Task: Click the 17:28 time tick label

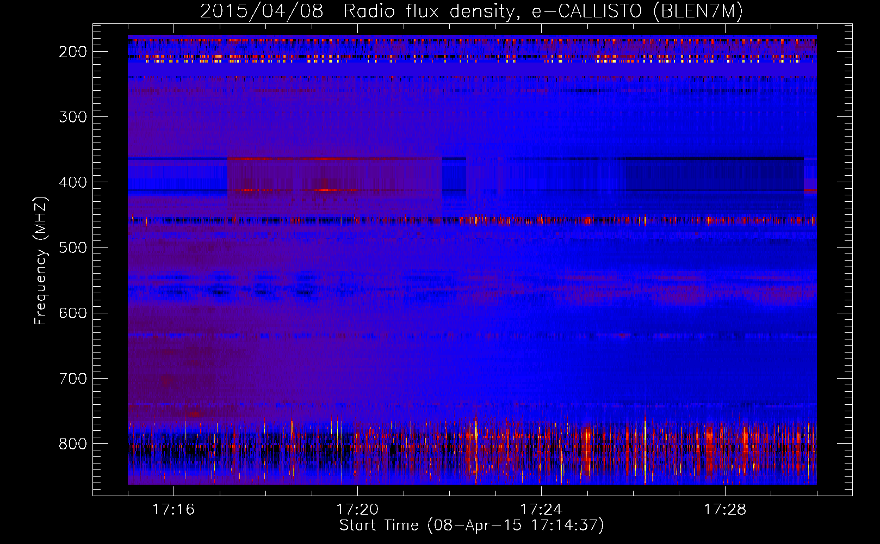Action: [x=725, y=510]
